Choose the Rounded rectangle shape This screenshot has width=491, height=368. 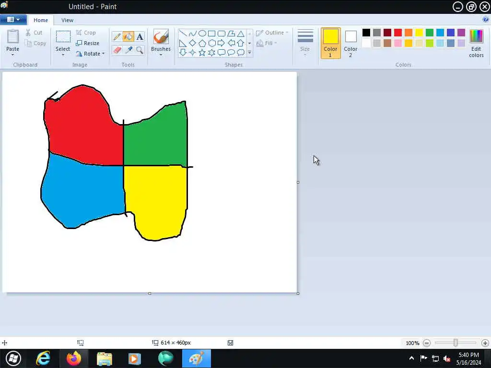pos(222,34)
